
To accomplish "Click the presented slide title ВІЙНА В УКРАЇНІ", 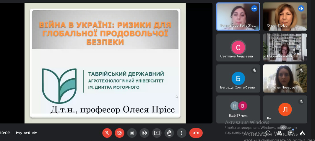I will click(x=105, y=33).
